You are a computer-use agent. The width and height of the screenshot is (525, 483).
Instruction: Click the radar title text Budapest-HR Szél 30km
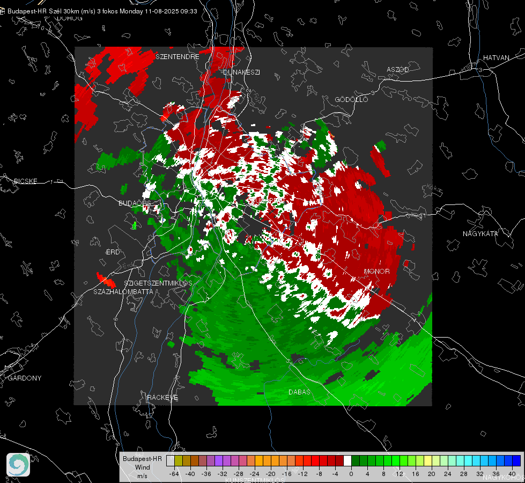[x=43, y=11]
